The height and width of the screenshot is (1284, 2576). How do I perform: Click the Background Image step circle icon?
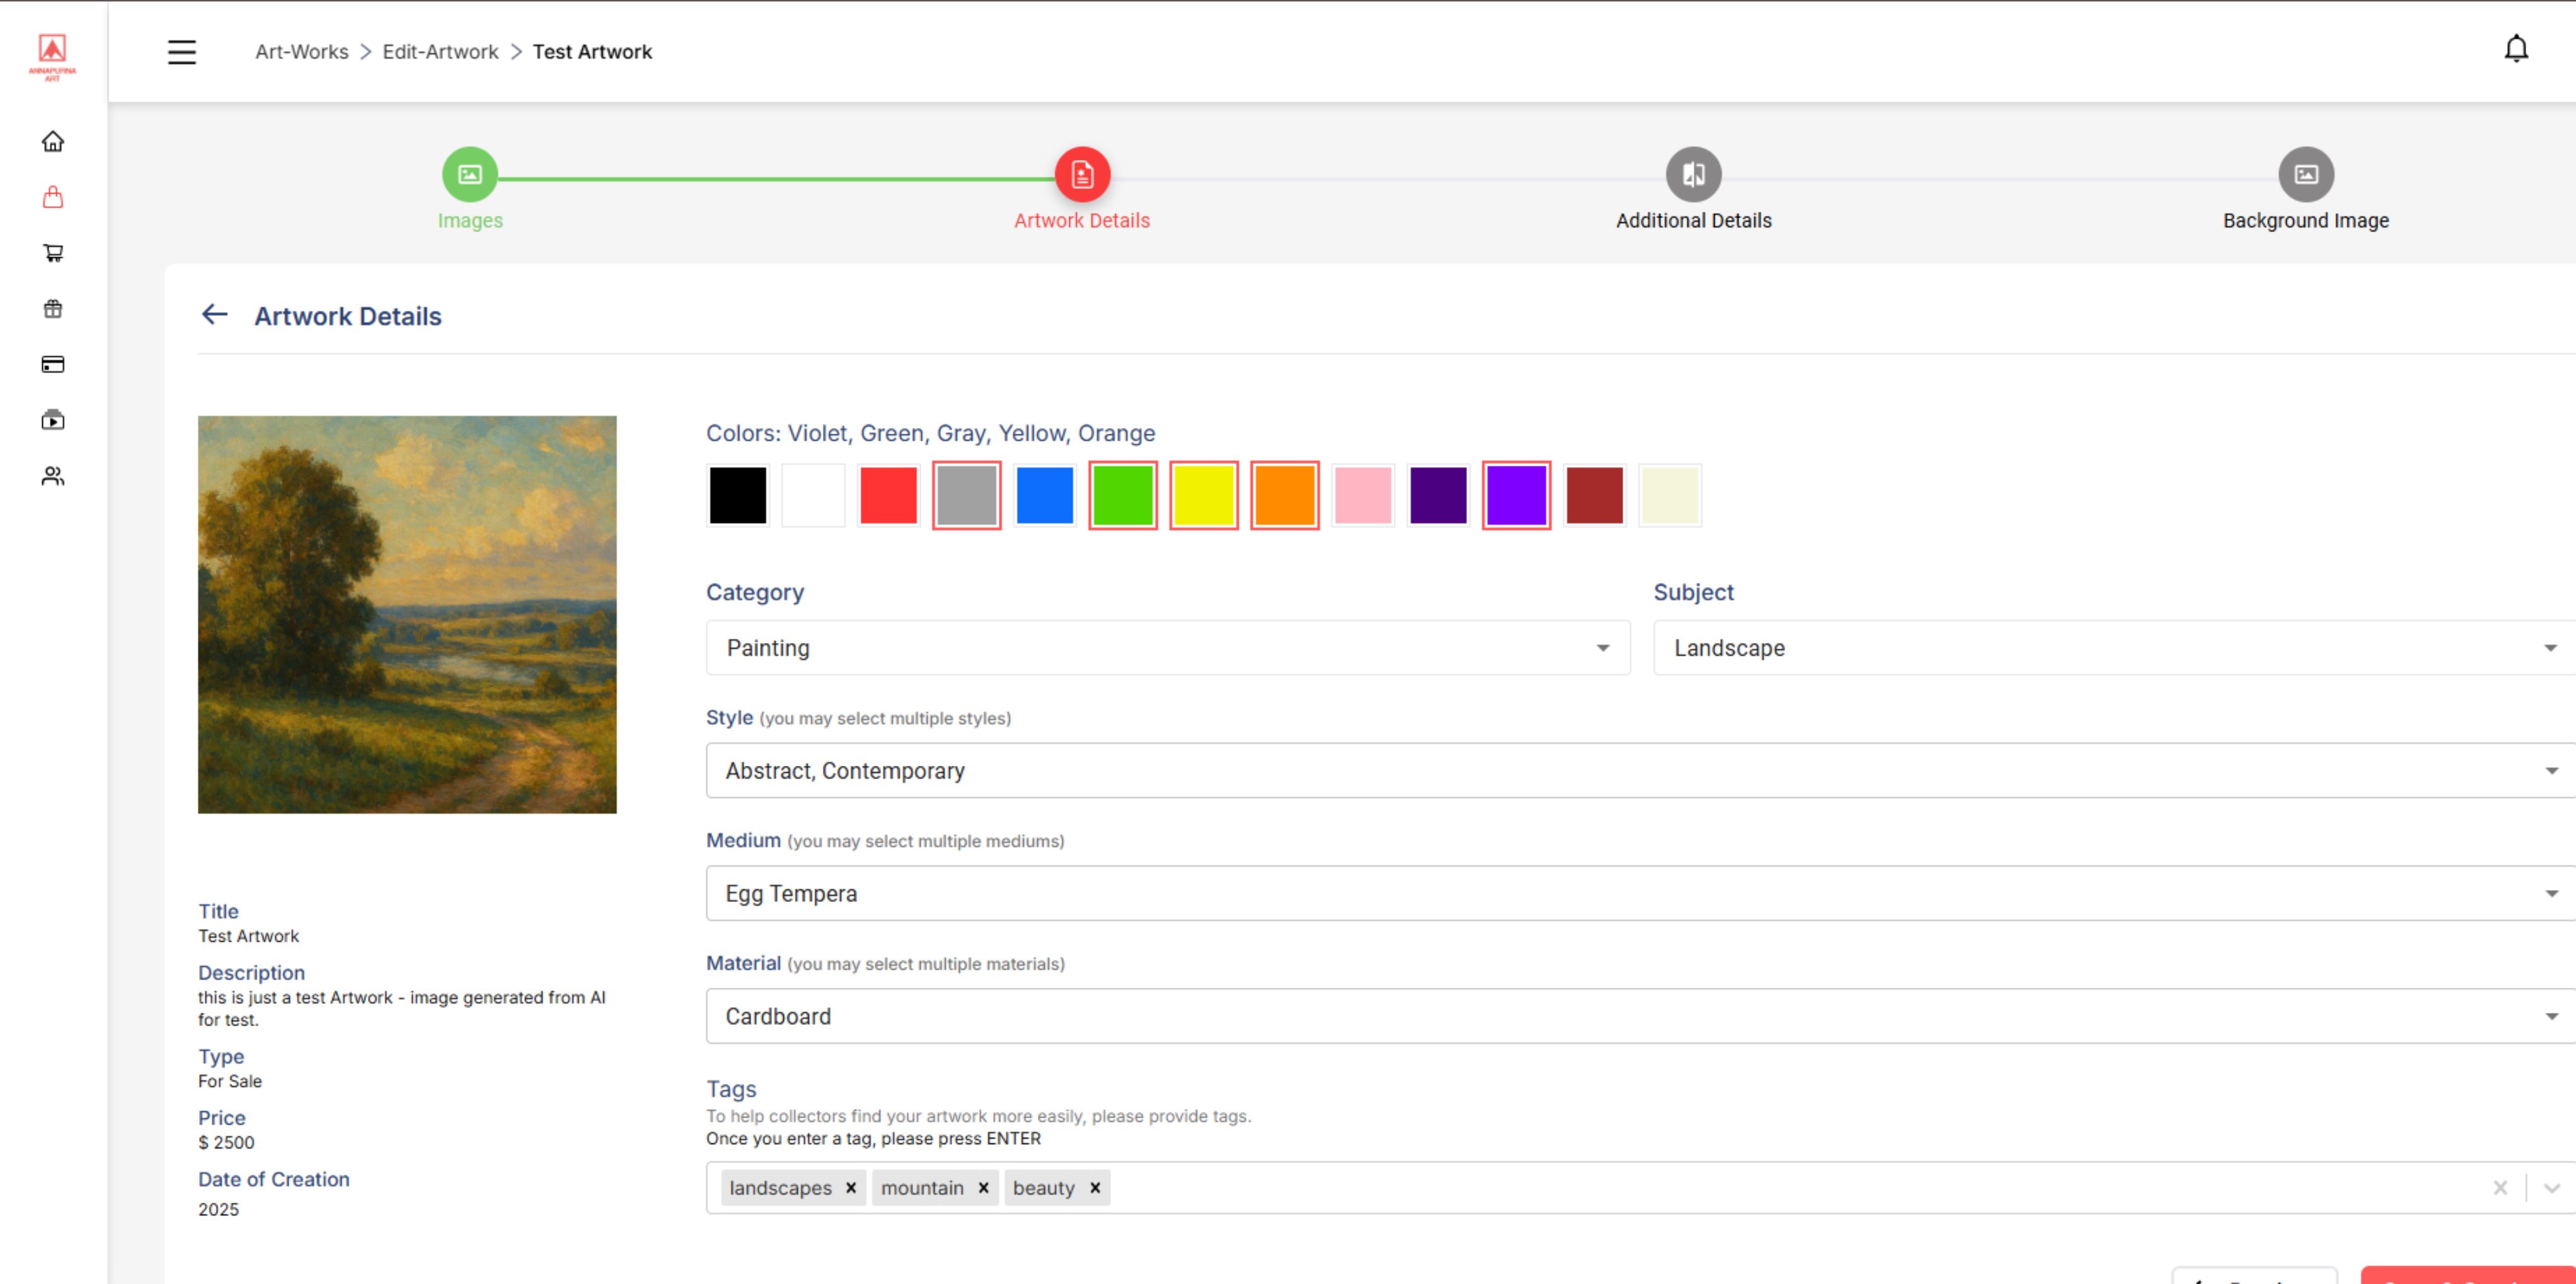click(2306, 175)
